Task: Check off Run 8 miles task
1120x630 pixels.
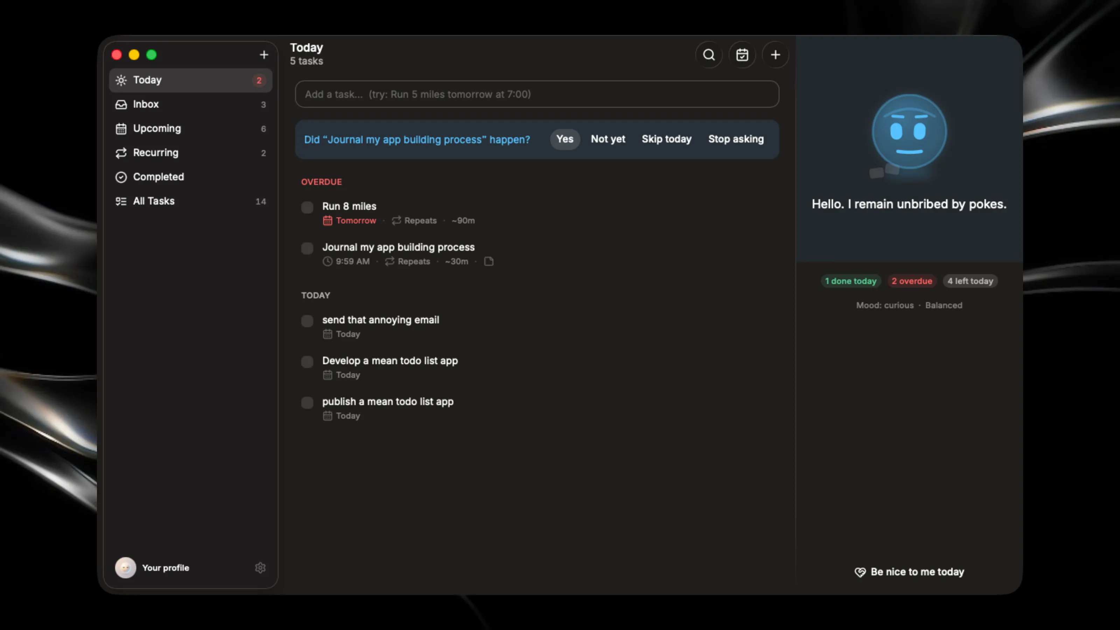Action: pyautogui.click(x=307, y=208)
